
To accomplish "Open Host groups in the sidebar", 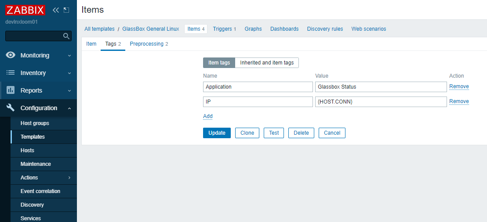I will (35, 123).
